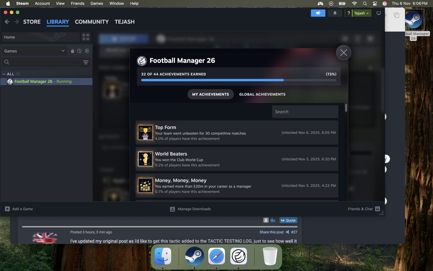Screen dimensions: 433x271
Task: Toggle the ready-to-play filter icon
Action: (87, 51)
